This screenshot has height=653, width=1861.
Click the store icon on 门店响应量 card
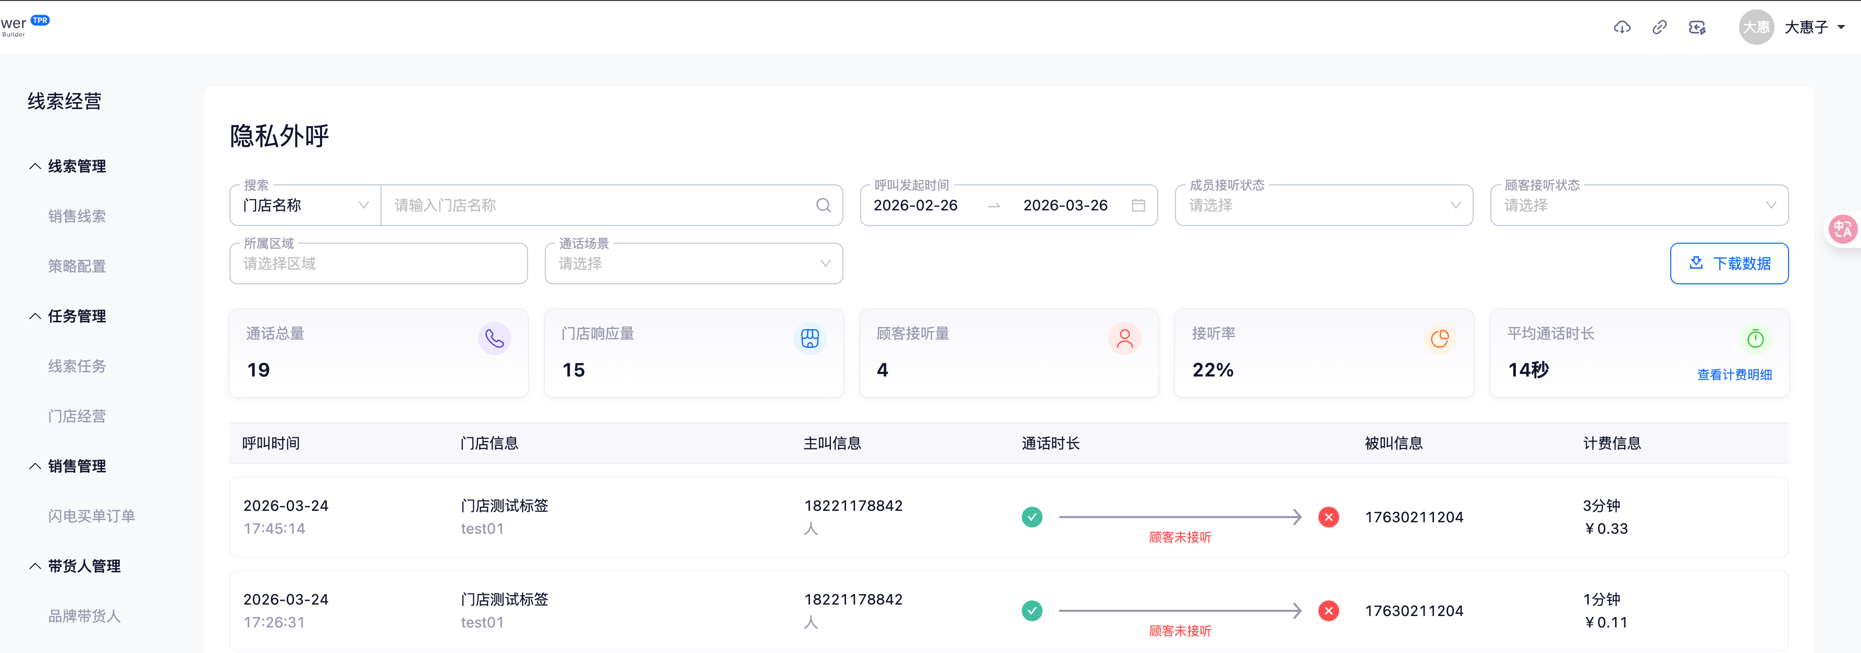pyautogui.click(x=810, y=338)
